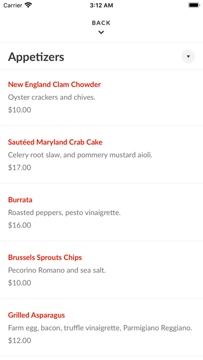Tap the battery indicator icon
The width and height of the screenshot is (203, 360).
pos(194,5)
